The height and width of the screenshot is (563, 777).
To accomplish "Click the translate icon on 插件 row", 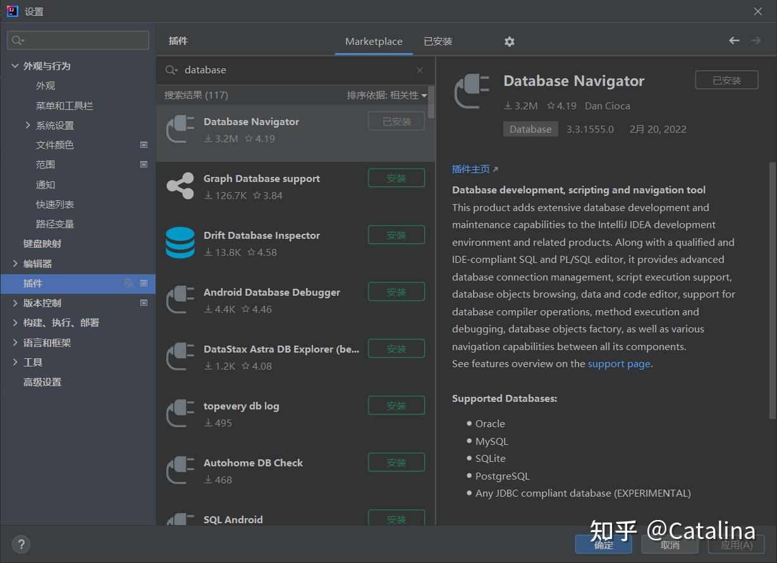I will 128,283.
